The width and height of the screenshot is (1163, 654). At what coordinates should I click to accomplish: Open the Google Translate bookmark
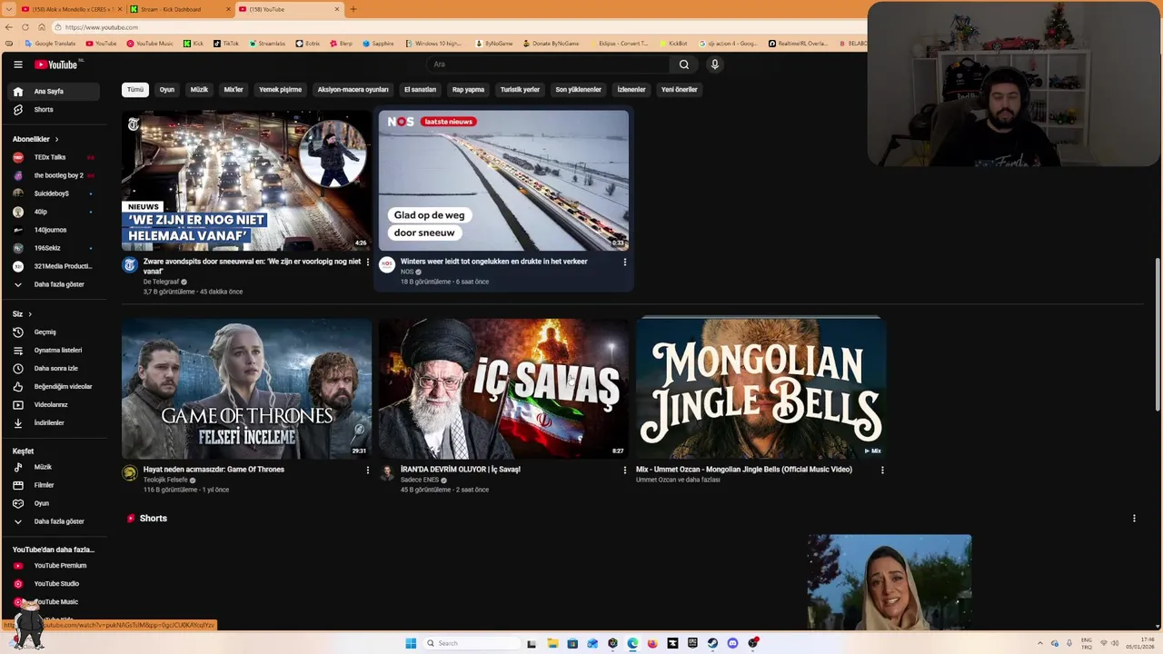coord(50,43)
